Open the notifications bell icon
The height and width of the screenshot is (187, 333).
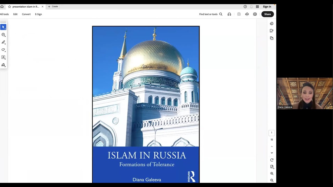[251, 6]
